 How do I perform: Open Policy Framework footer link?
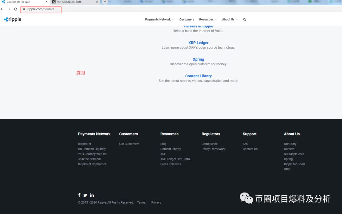(x=213, y=149)
